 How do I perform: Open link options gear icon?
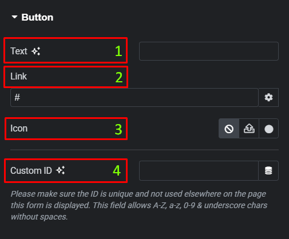268,97
